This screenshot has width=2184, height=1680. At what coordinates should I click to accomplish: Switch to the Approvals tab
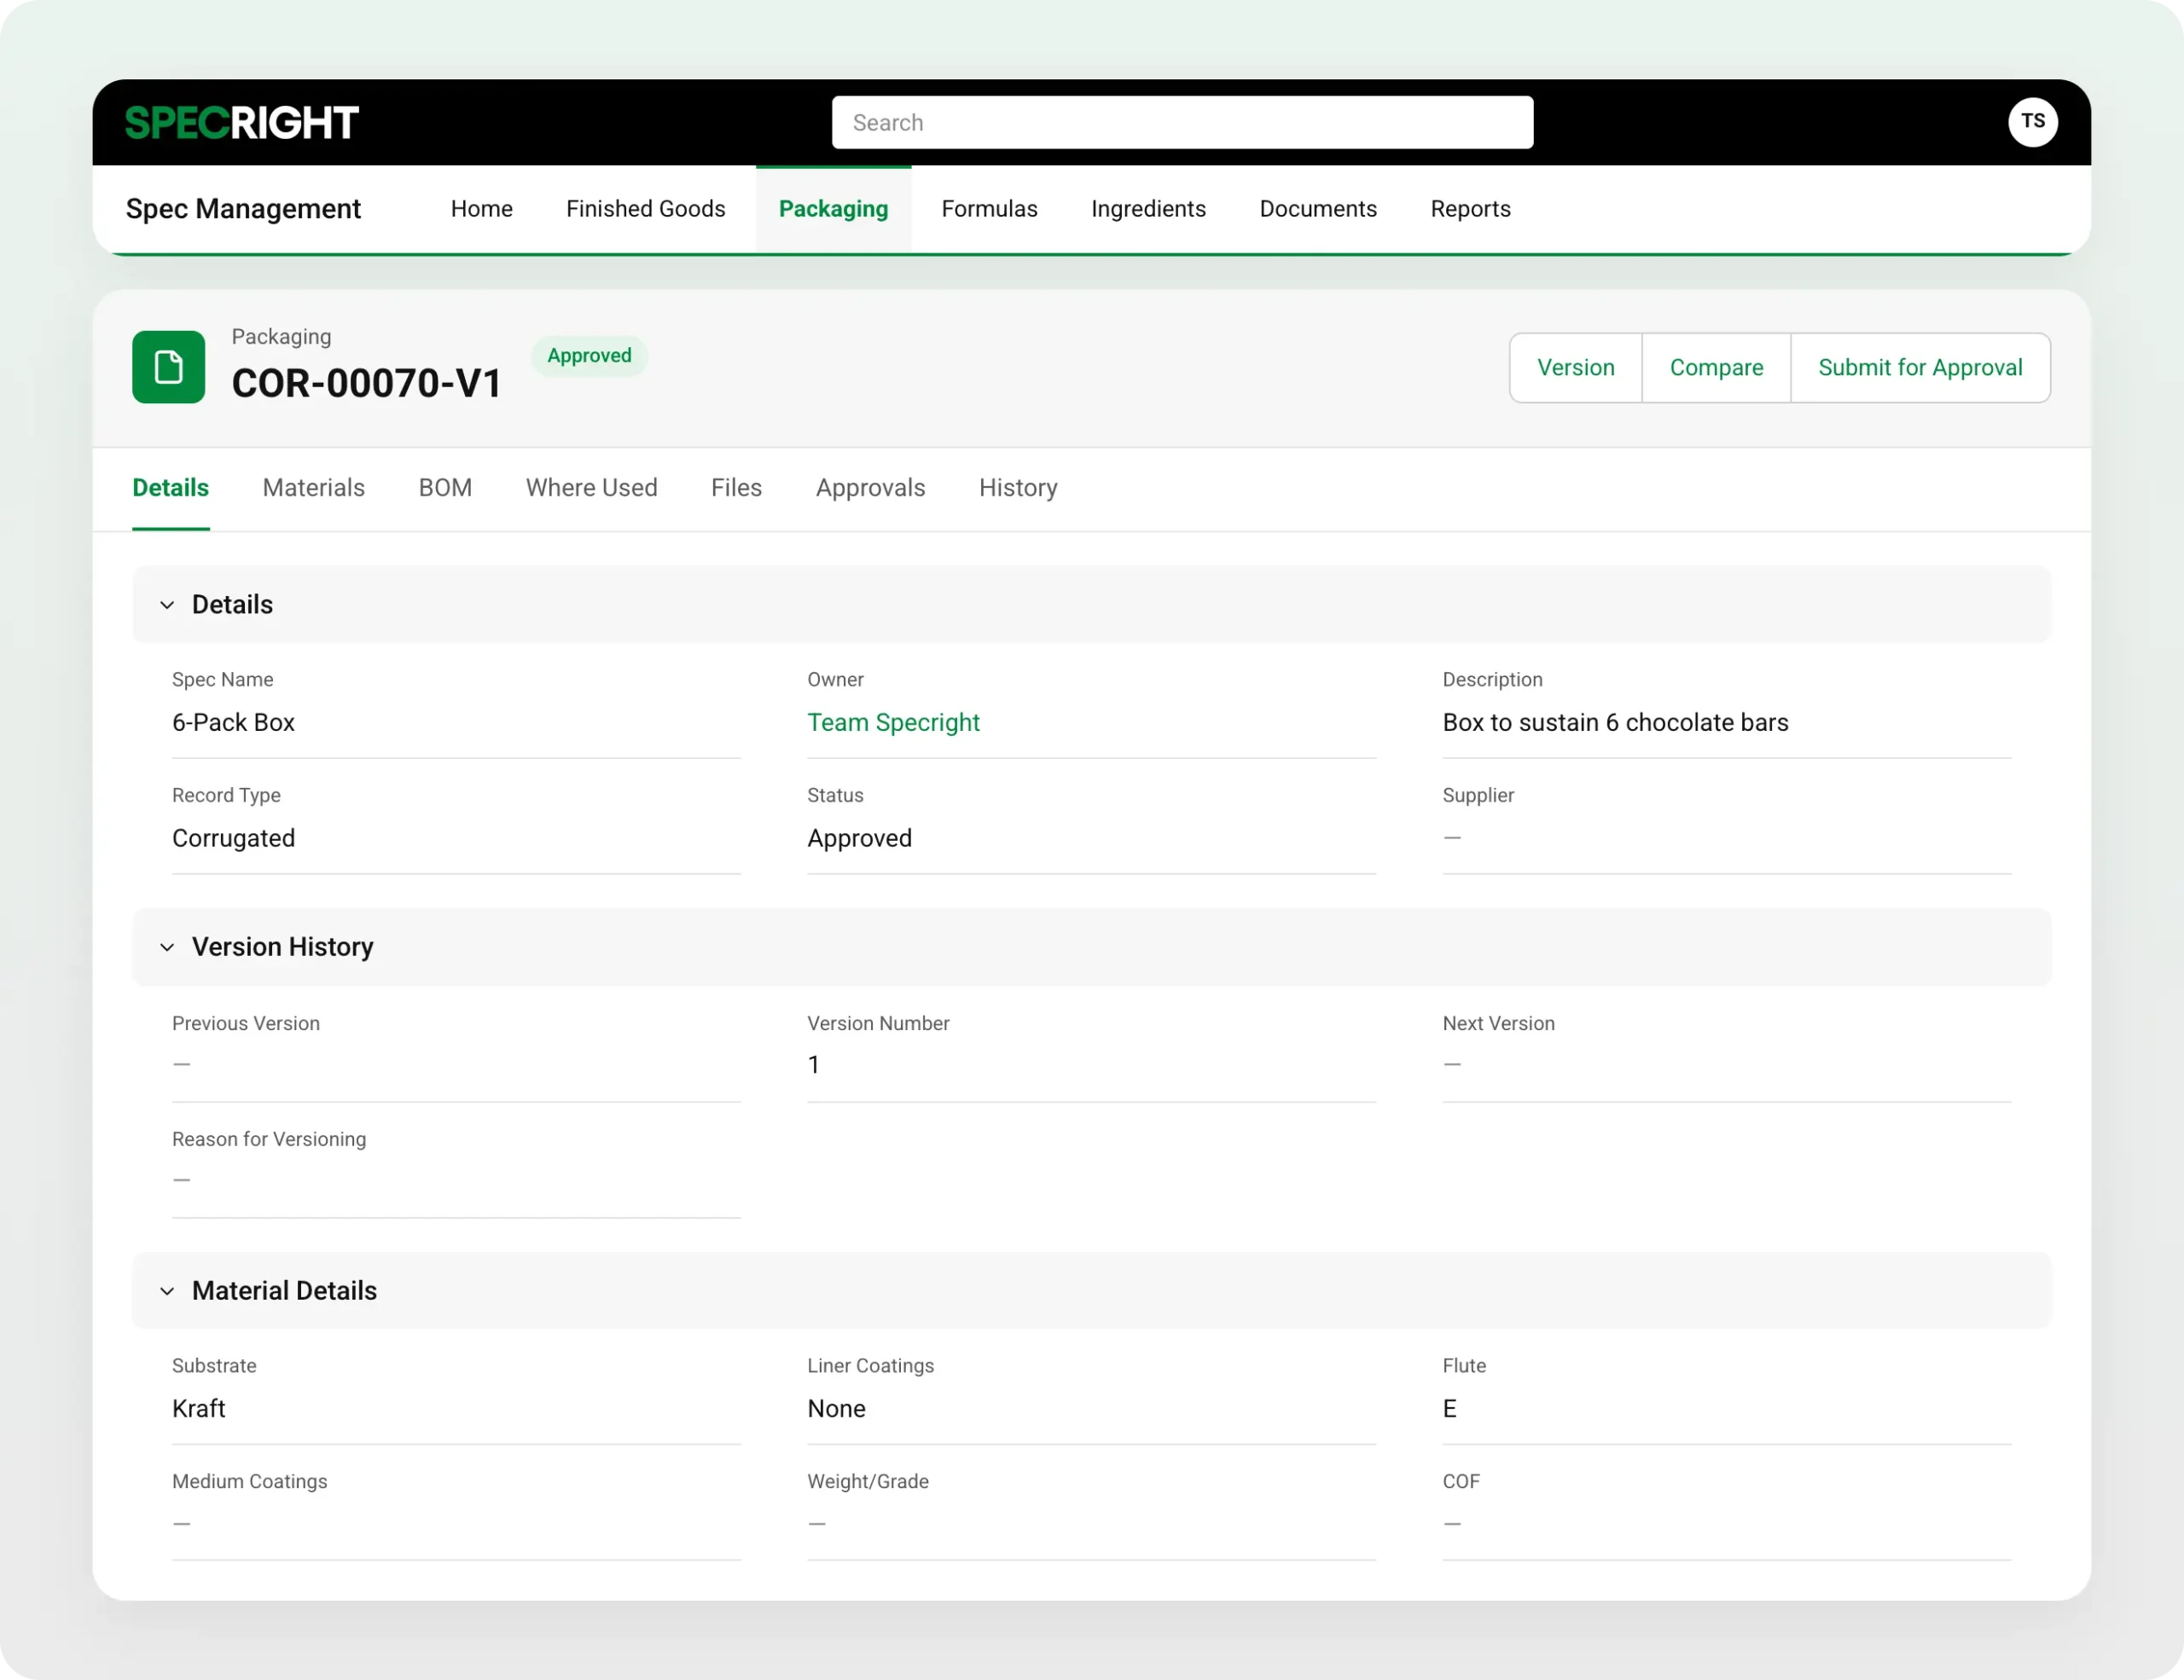pyautogui.click(x=870, y=488)
